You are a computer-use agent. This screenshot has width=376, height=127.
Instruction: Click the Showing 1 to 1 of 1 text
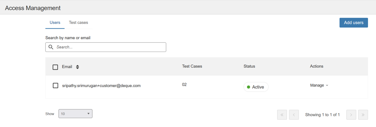pos(322,115)
